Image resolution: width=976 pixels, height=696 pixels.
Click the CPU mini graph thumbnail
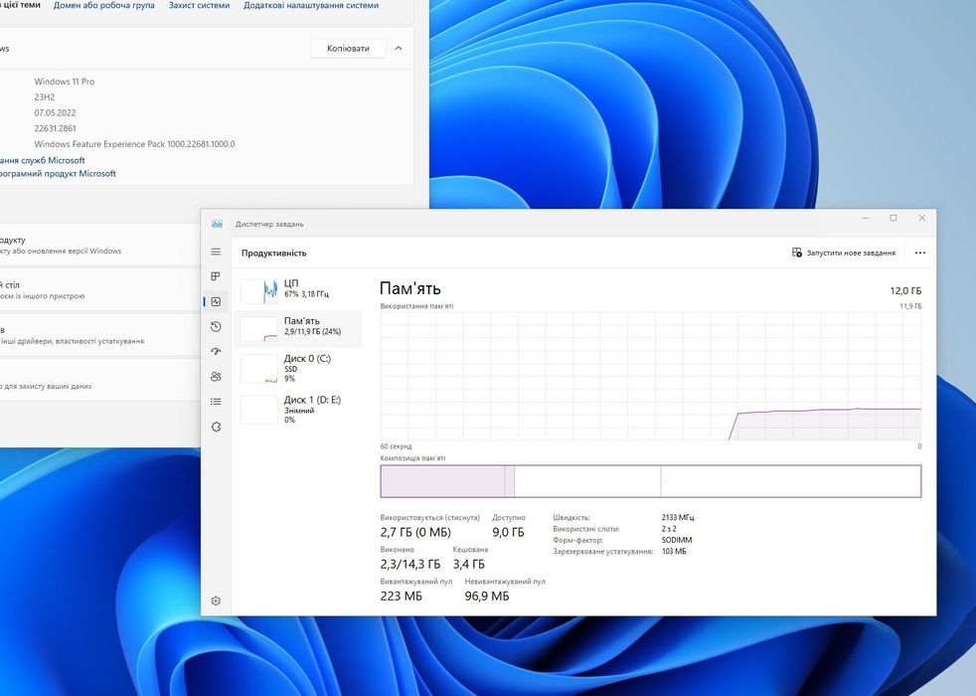(259, 291)
